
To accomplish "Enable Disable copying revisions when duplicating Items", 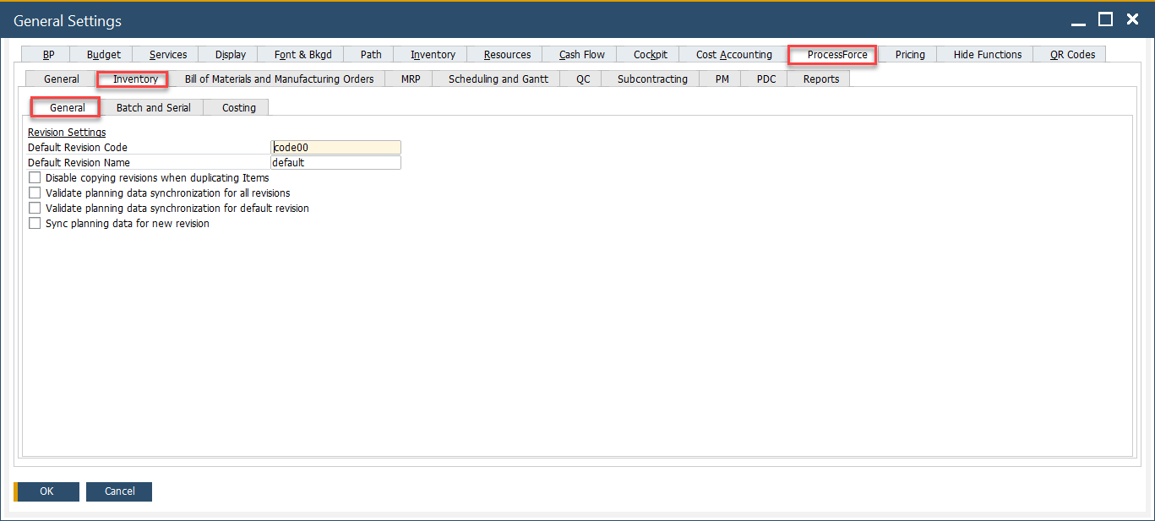I will pos(35,178).
